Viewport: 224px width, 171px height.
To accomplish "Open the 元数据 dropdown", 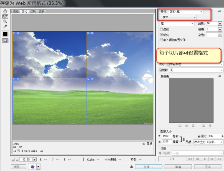I will (196, 70).
